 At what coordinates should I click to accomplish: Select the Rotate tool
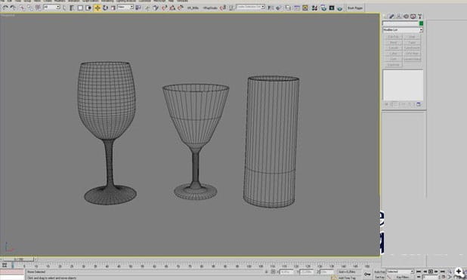(x=105, y=8)
